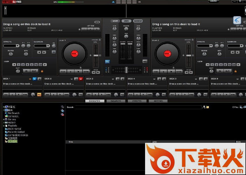
Task: Open the CONFIG settings
Action: [213, 1]
